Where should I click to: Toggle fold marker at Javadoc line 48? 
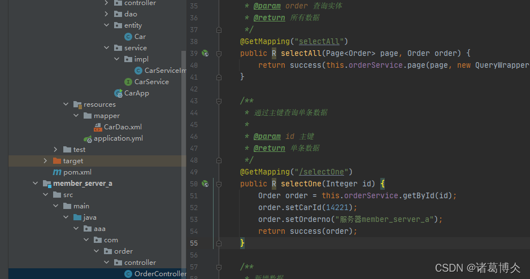219,160
